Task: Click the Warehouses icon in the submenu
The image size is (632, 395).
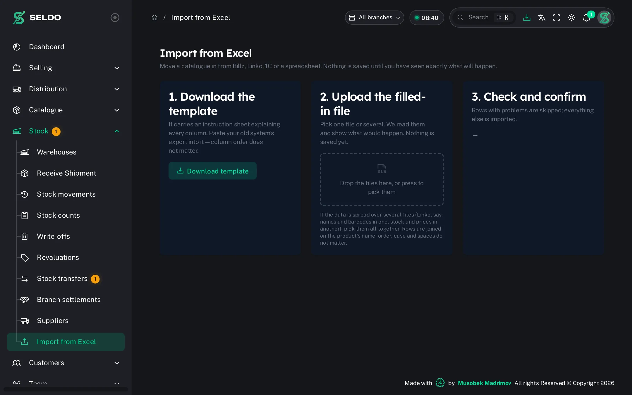Action: 25,152
